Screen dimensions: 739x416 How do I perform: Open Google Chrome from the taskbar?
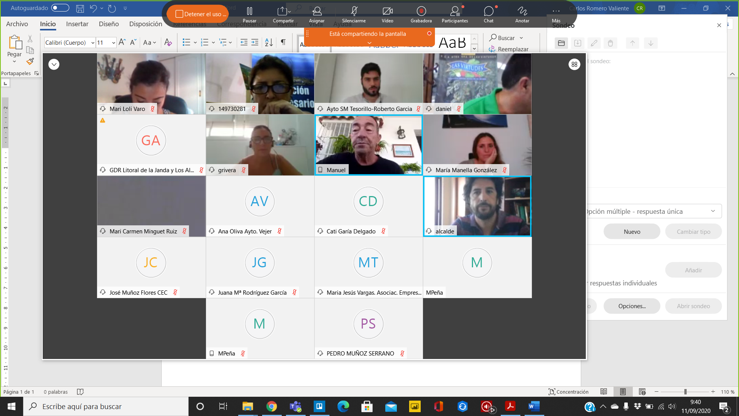[x=271, y=406]
